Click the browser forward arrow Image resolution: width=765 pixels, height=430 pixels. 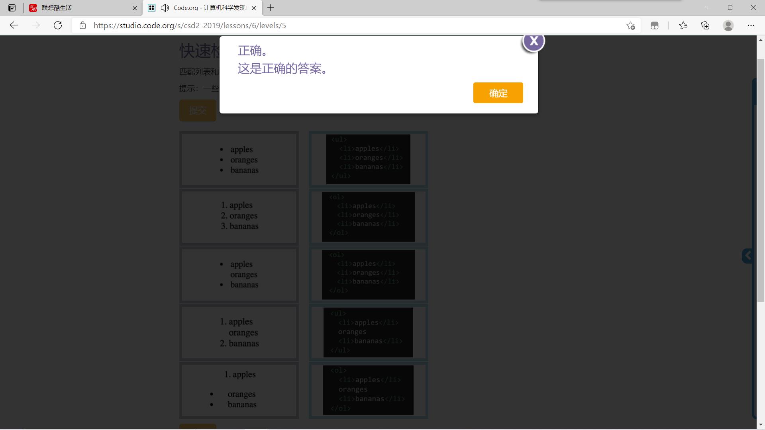coord(36,25)
